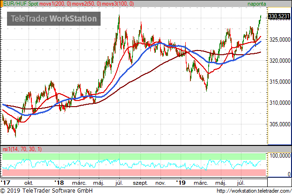The image size is (292, 195).
Task: Click the EUR/HUF Spot chart title
Action: tap(21, 4)
